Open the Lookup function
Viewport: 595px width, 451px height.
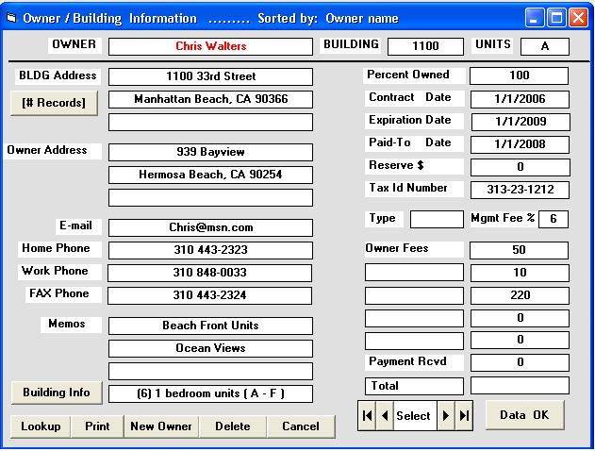coord(41,426)
